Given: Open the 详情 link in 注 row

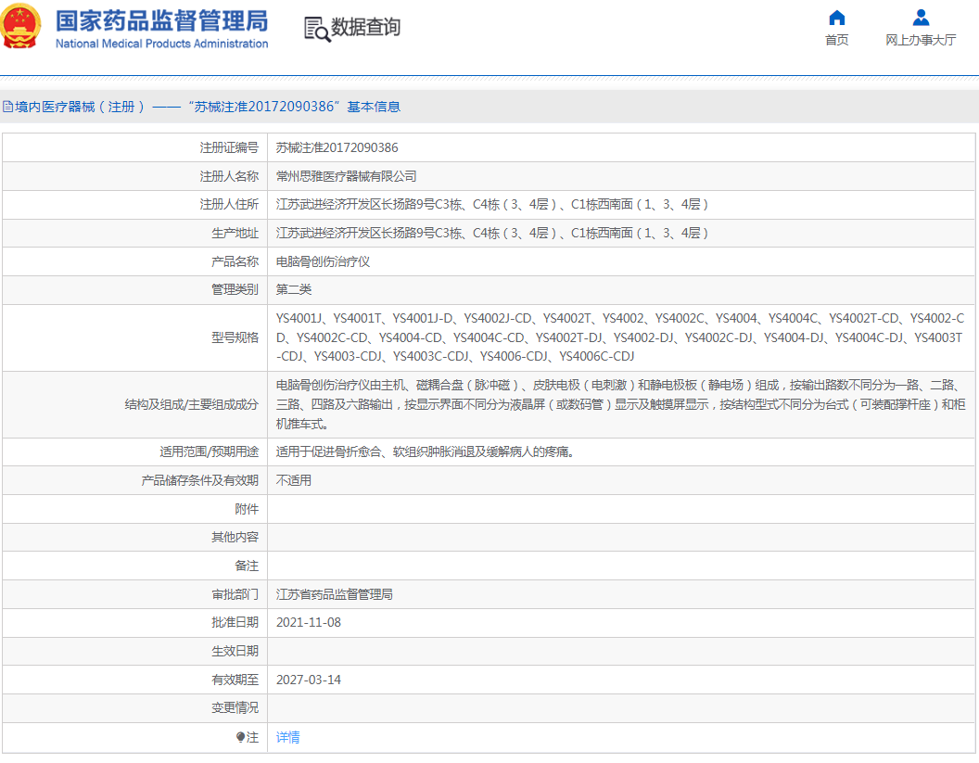Looking at the screenshot, I should [288, 737].
